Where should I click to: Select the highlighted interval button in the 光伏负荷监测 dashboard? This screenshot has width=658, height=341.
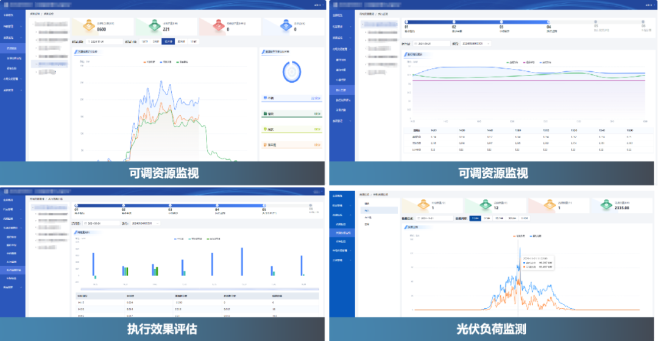point(475,219)
